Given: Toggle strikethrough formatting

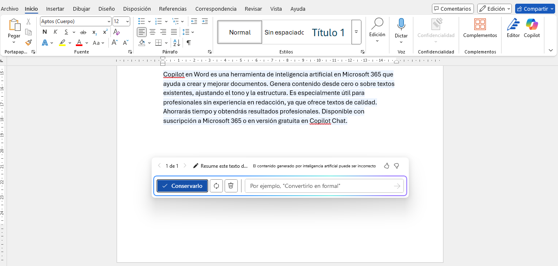Looking at the screenshot, I should [x=83, y=32].
